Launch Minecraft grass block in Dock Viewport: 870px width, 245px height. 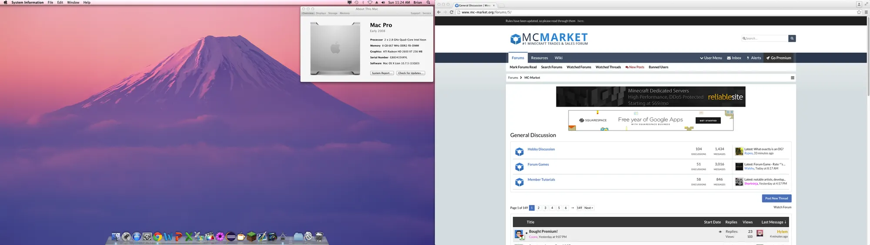[251, 237]
